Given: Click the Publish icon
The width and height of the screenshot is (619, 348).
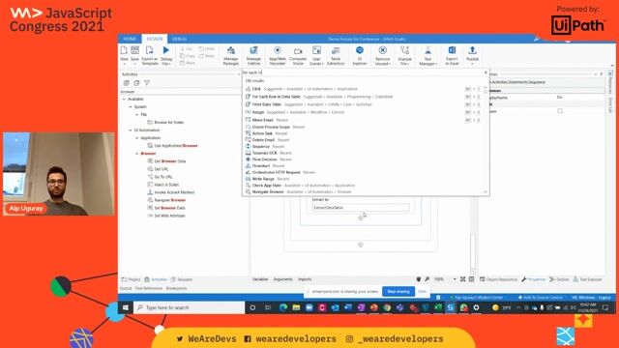Looking at the screenshot, I should (472, 50).
